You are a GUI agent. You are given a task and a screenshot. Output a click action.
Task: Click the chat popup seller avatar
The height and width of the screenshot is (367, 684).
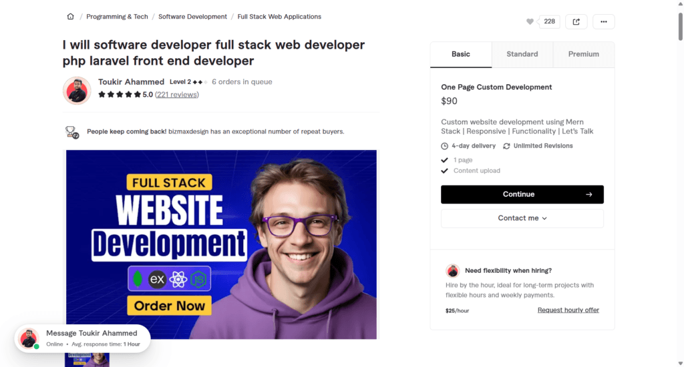[x=29, y=339]
